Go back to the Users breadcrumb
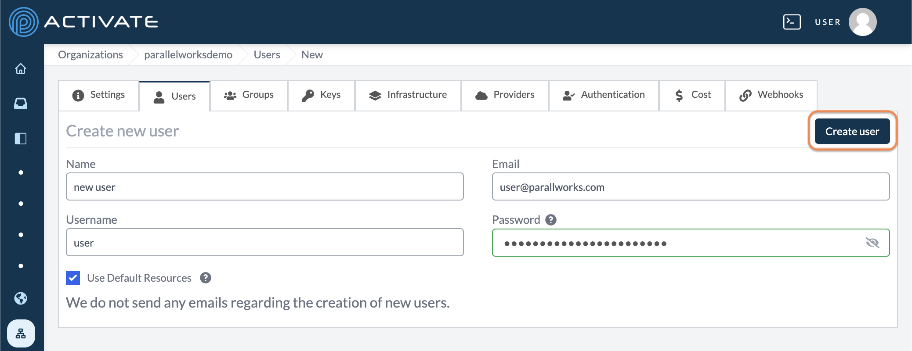This screenshot has height=351, width=912. [x=267, y=55]
